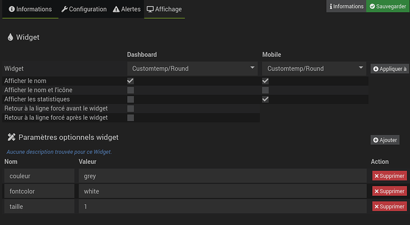Viewport: 410px width, 225px height.
Task: Delete the couleur parameter with Supprimer
Action: click(x=390, y=176)
